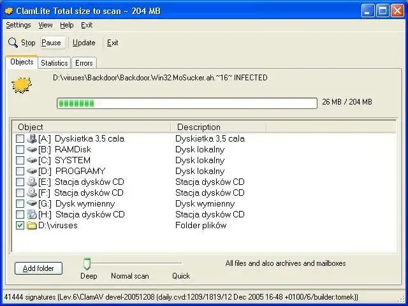Click the Folder plików description cell
This screenshot has height=306, width=408.
pyautogui.click(x=201, y=225)
